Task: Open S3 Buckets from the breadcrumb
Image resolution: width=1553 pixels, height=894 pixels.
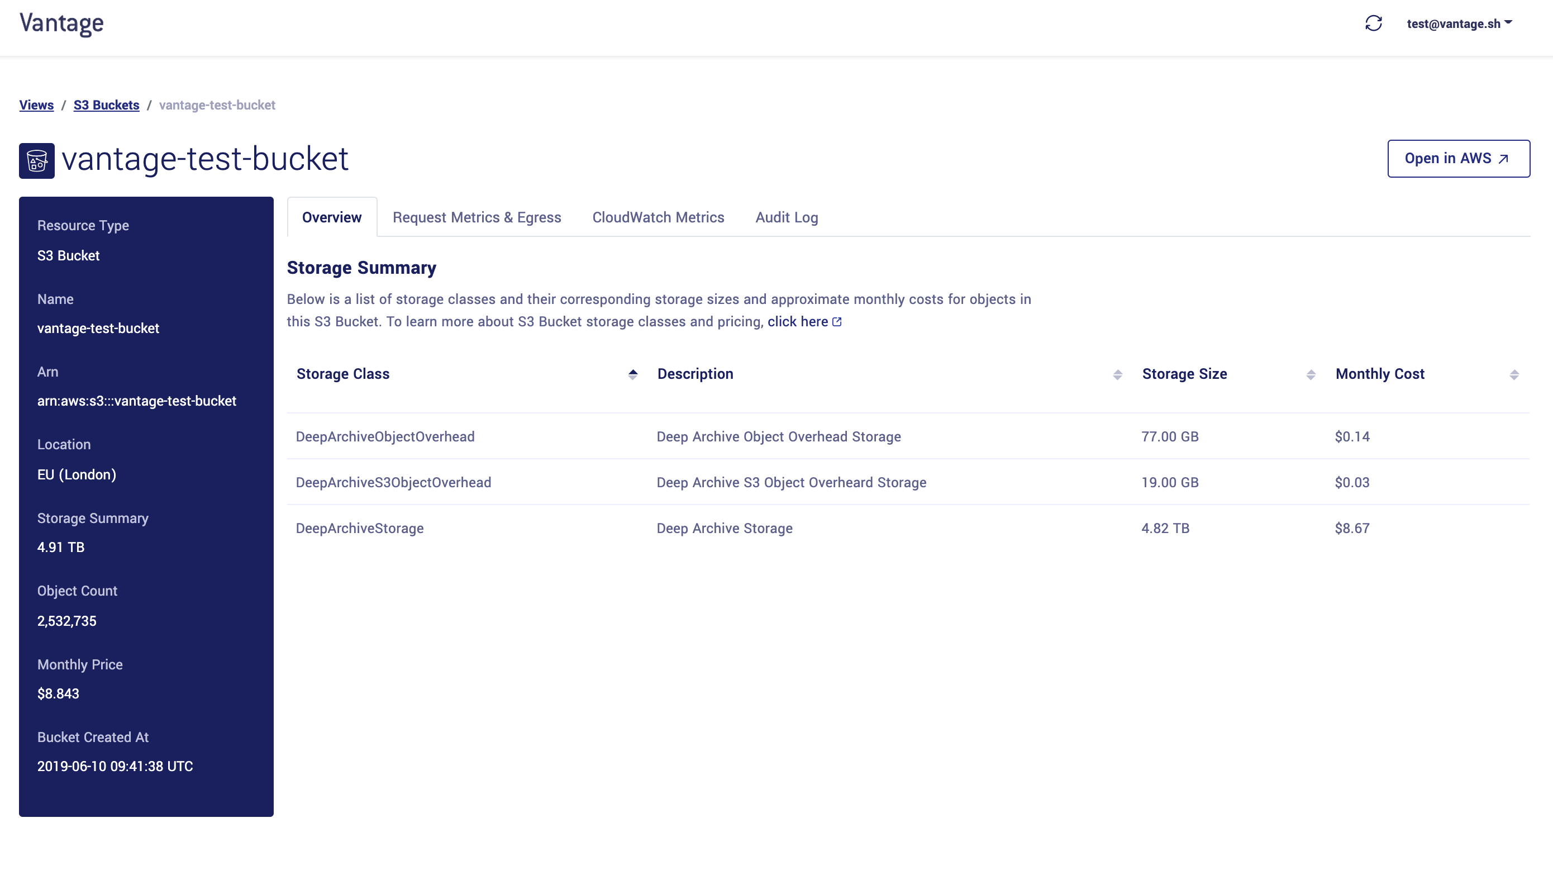Action: (106, 104)
